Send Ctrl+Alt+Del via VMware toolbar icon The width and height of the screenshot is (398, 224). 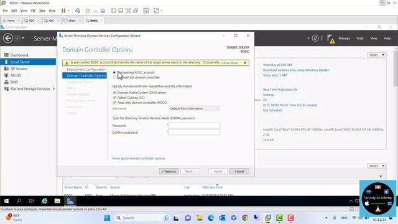tap(78, 11)
